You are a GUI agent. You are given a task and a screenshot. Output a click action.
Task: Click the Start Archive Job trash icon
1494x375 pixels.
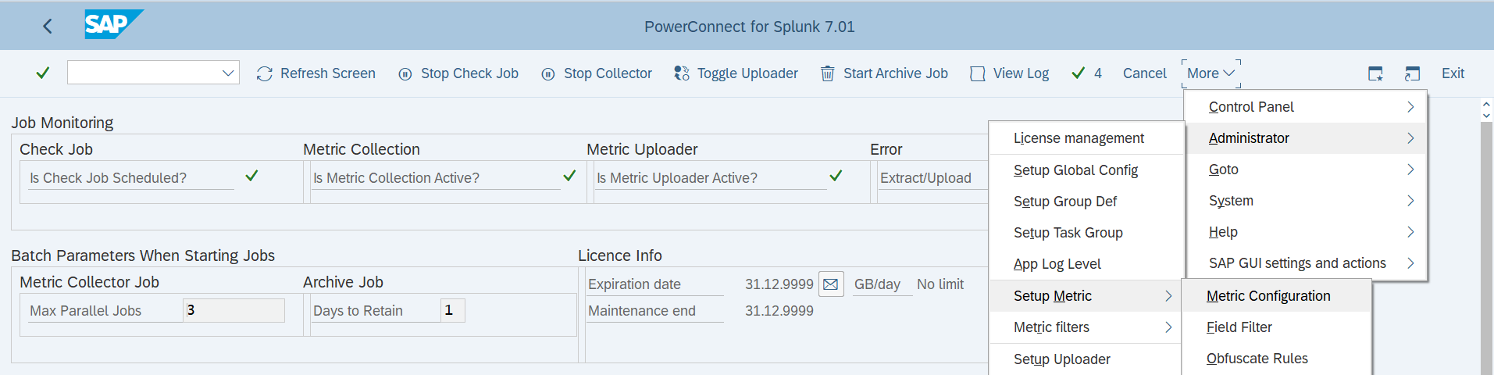click(827, 73)
